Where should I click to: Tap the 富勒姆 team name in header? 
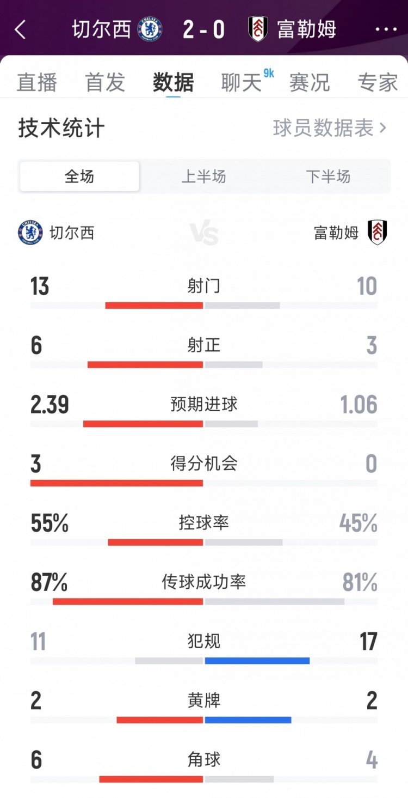click(306, 29)
